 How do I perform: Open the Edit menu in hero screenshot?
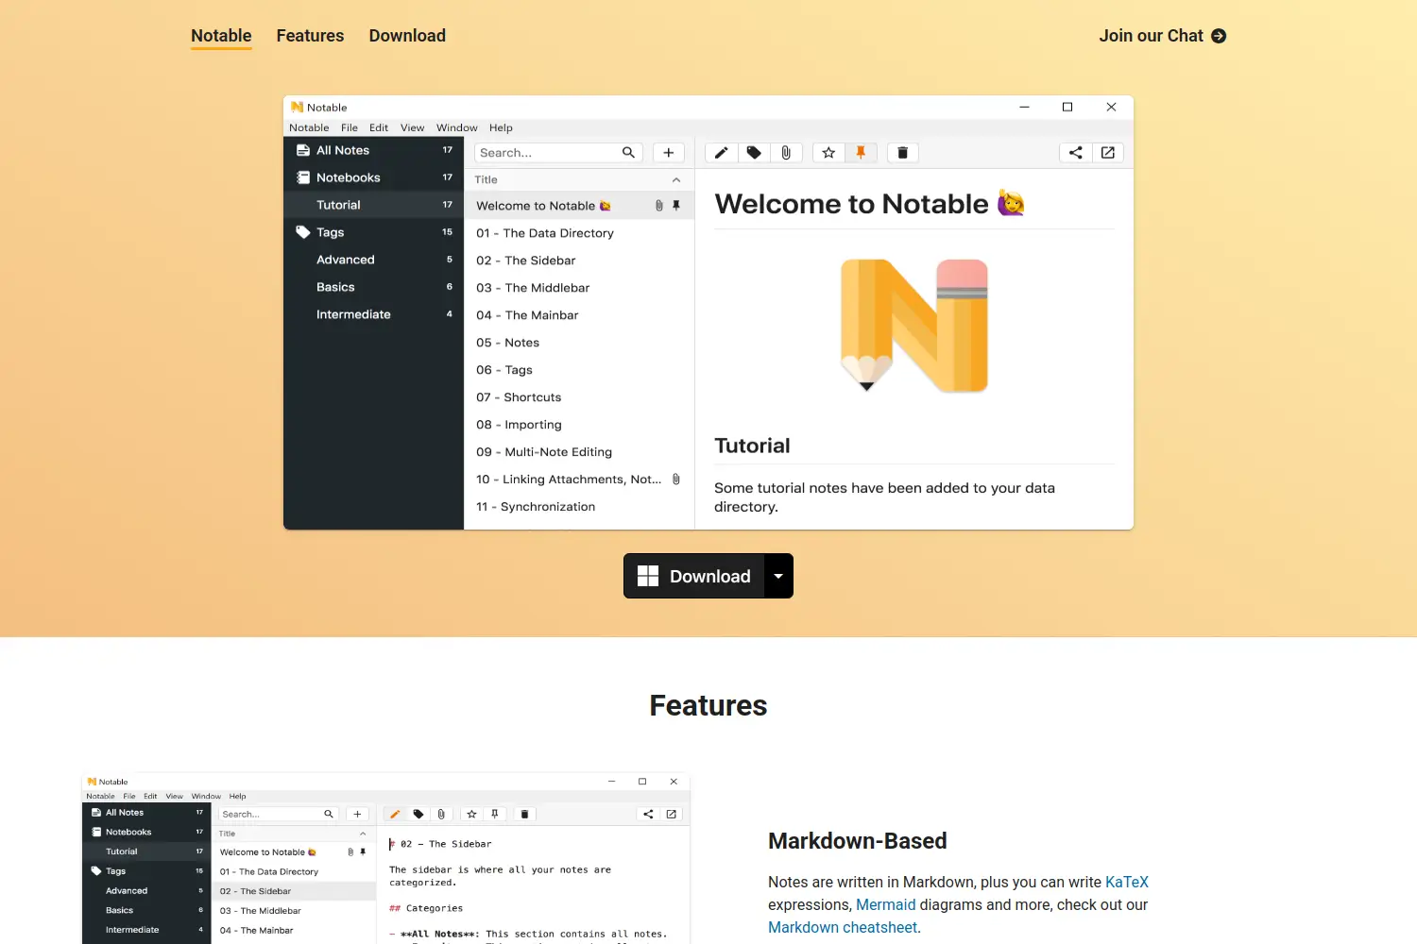[x=379, y=127]
